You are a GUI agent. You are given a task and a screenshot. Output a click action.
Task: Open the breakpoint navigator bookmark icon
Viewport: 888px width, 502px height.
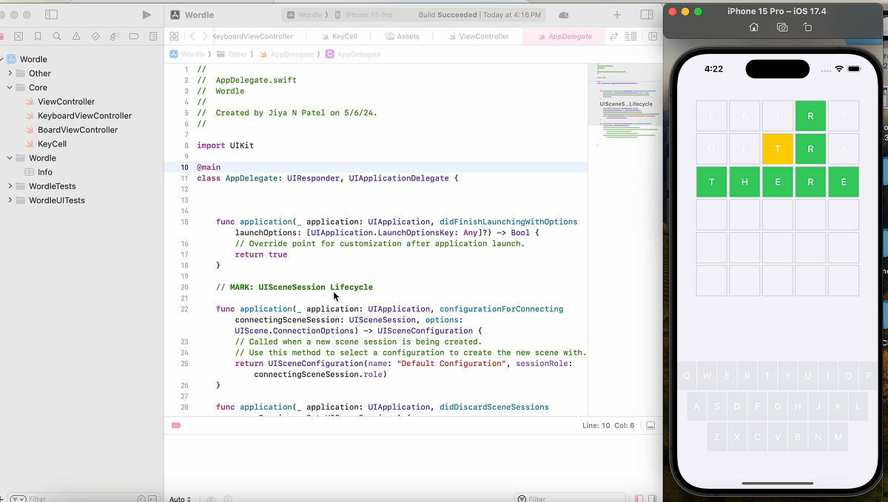point(38,35)
